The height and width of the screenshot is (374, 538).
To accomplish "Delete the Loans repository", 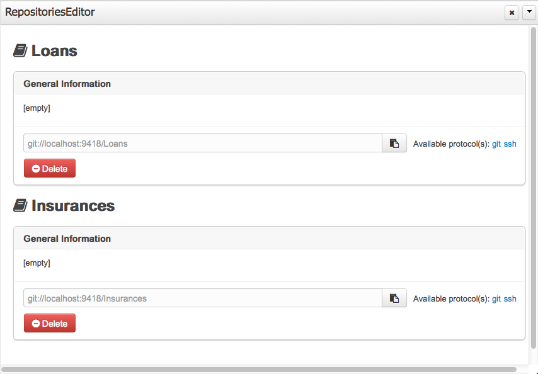I will pos(50,169).
